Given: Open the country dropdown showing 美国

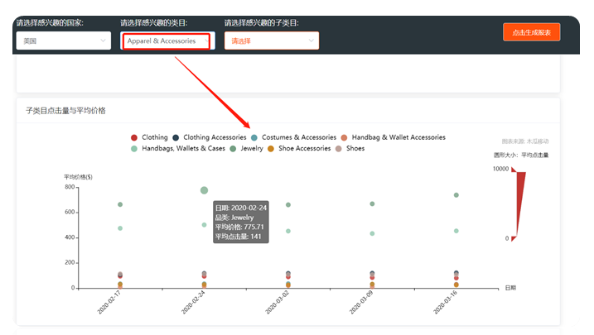Looking at the screenshot, I should coord(63,40).
